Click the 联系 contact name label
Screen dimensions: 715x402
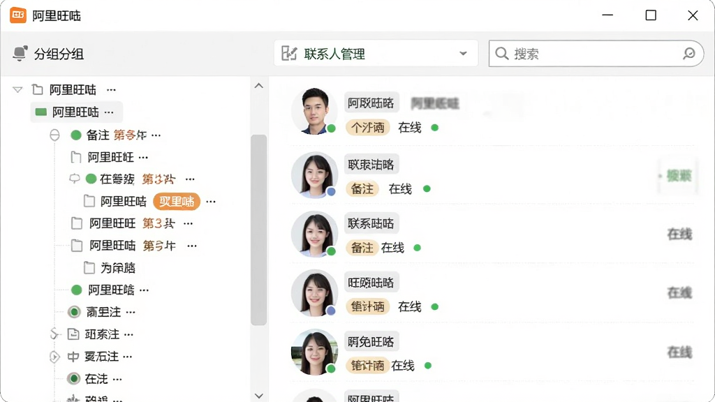[371, 223]
